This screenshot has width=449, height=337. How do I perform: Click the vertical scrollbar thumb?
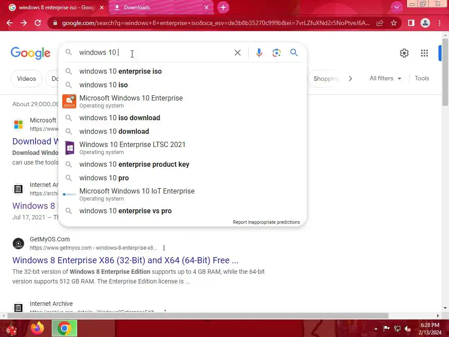(x=445, y=72)
